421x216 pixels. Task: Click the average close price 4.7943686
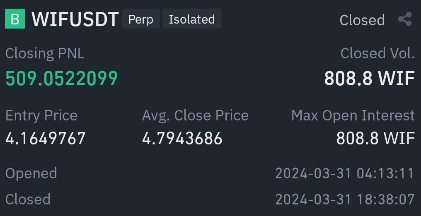click(182, 138)
